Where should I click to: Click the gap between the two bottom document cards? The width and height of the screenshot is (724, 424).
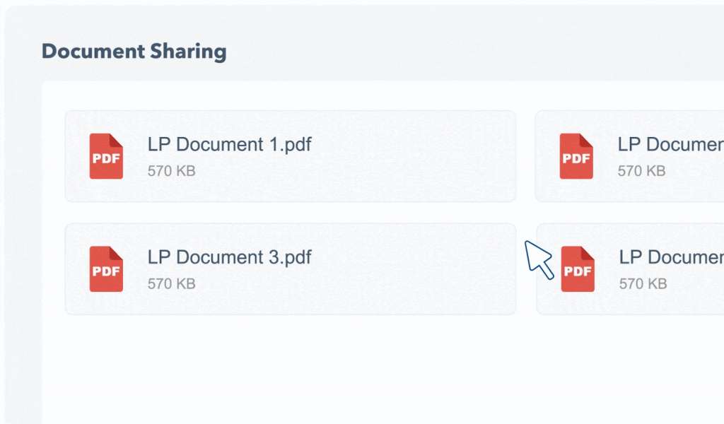526,297
